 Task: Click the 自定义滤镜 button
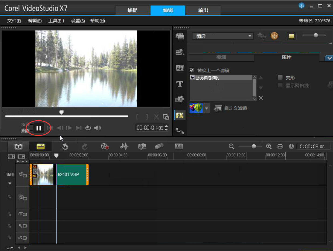pos(231,108)
